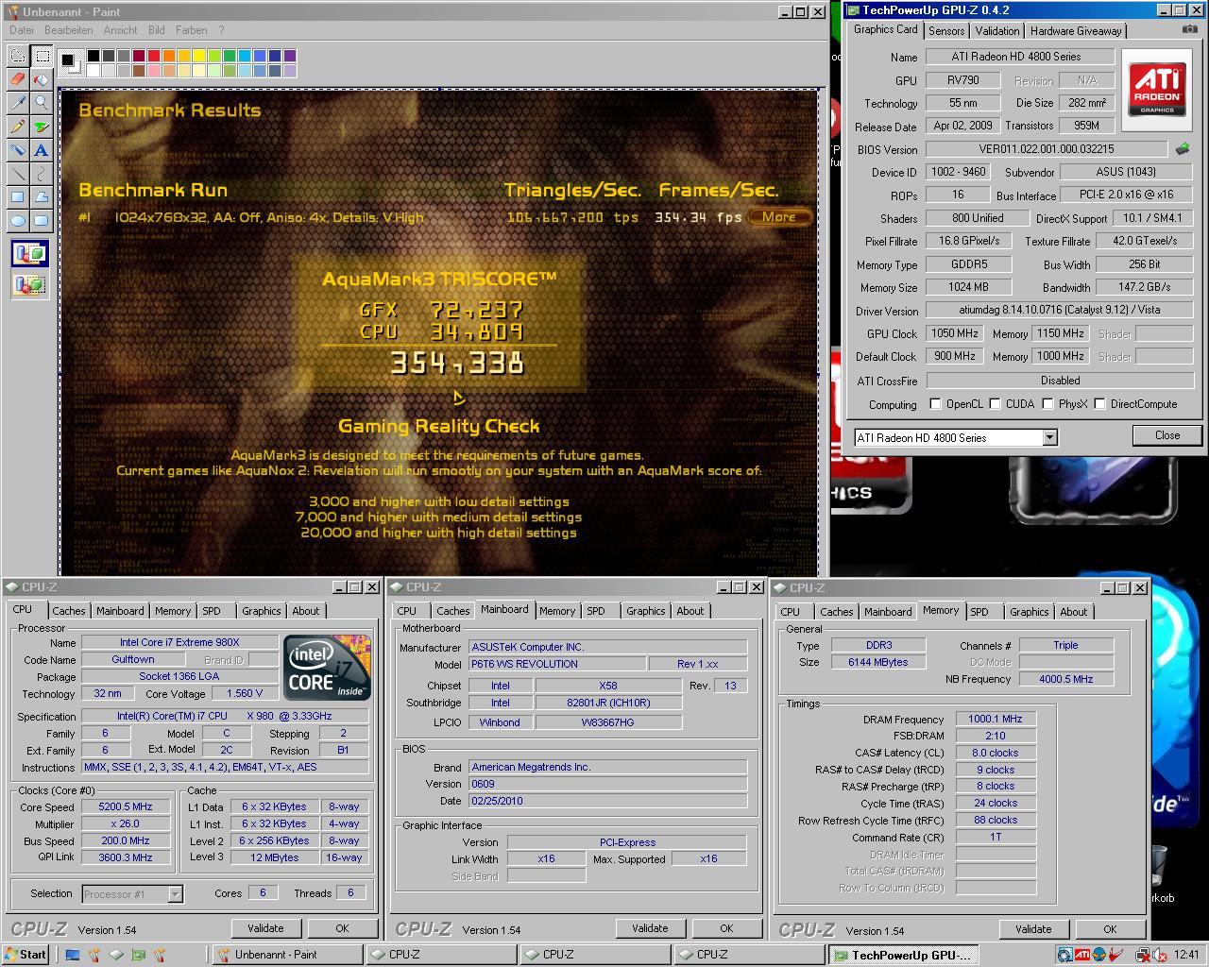This screenshot has width=1209, height=967.
Task: Select the Free-Form Select tool in Paint
Action: tap(17, 56)
